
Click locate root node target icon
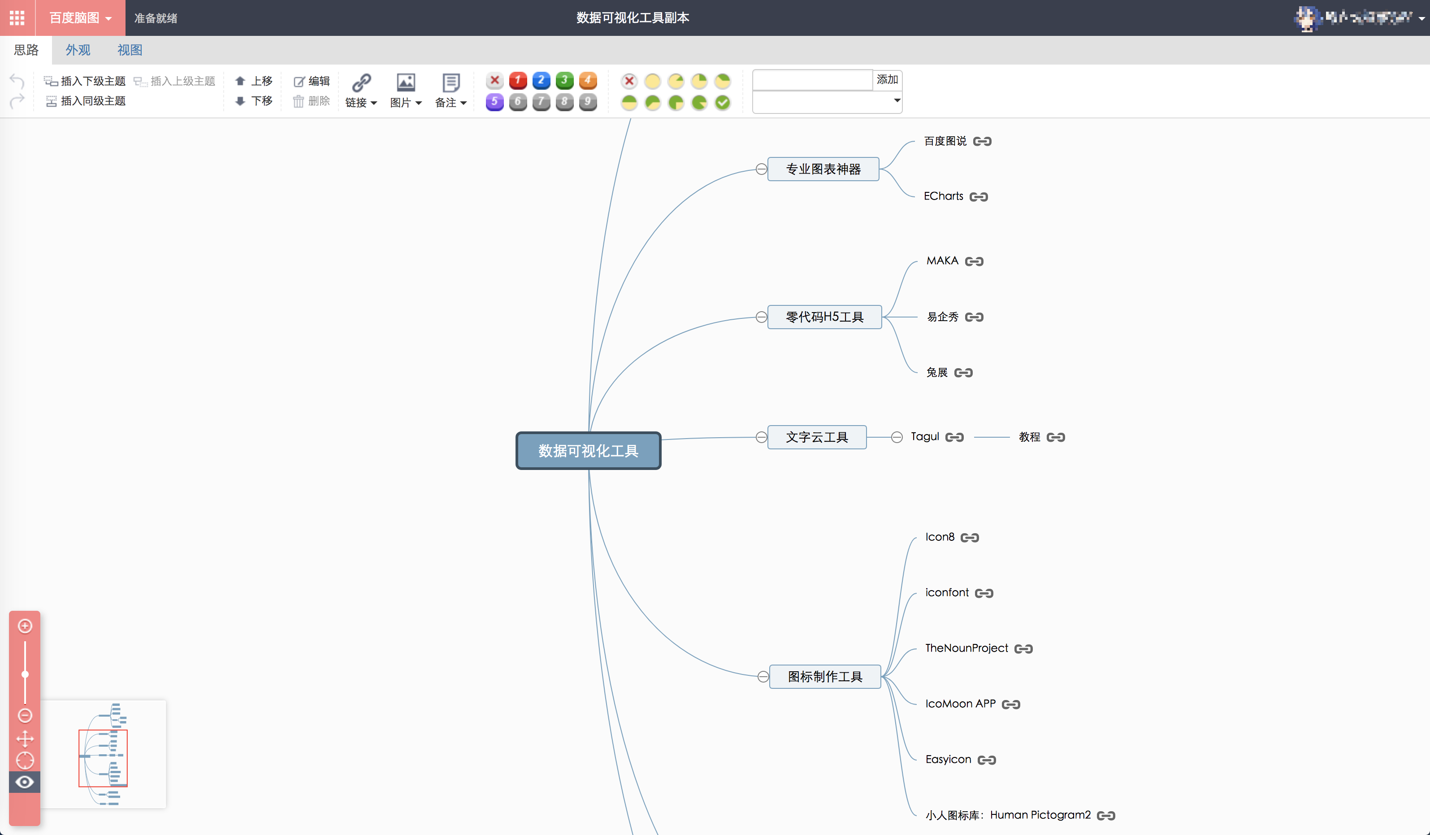point(25,760)
